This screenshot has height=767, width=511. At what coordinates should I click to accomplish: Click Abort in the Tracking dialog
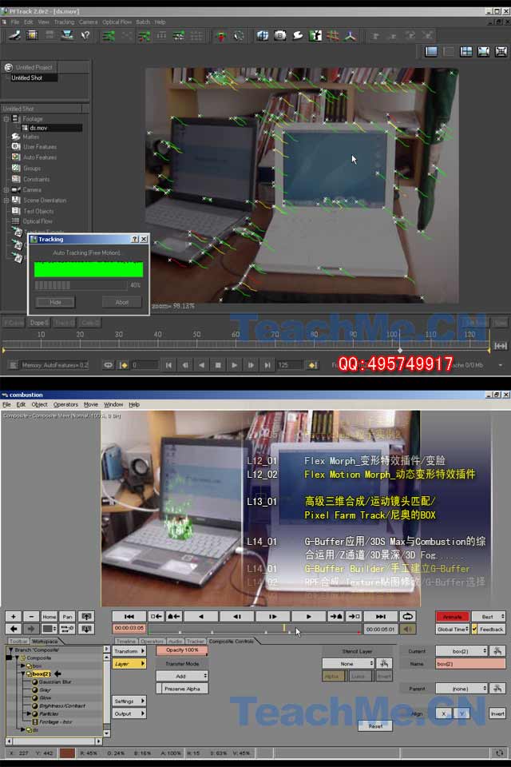tap(121, 302)
